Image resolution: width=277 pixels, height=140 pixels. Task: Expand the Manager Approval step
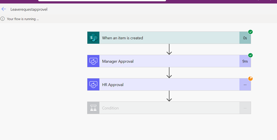[169, 61]
